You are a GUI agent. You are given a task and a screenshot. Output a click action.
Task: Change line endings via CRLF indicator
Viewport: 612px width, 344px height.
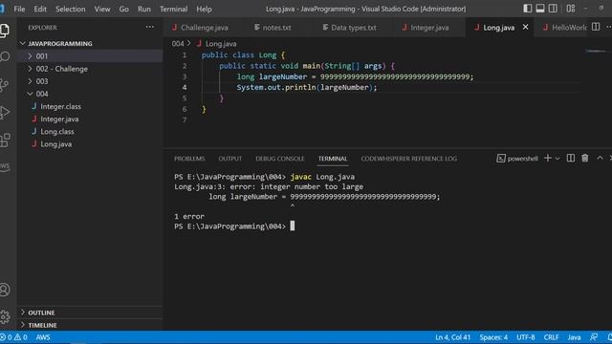click(551, 337)
